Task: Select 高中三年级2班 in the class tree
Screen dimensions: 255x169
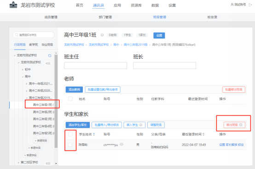Action: [x=44, y=112]
